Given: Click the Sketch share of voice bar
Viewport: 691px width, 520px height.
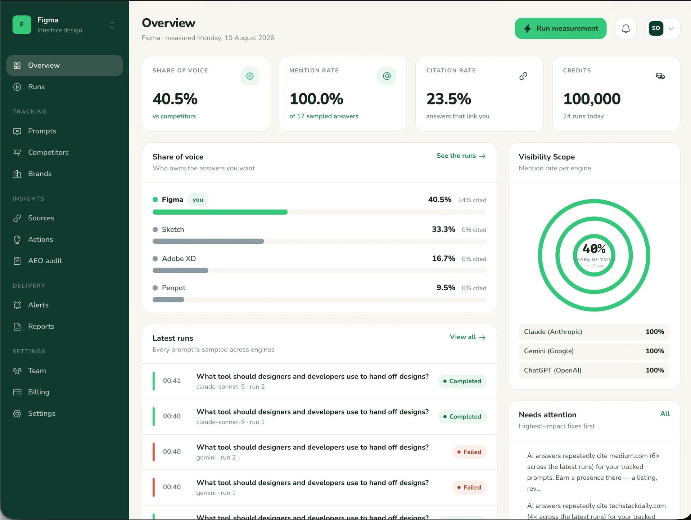Looking at the screenshot, I should 319,241.
